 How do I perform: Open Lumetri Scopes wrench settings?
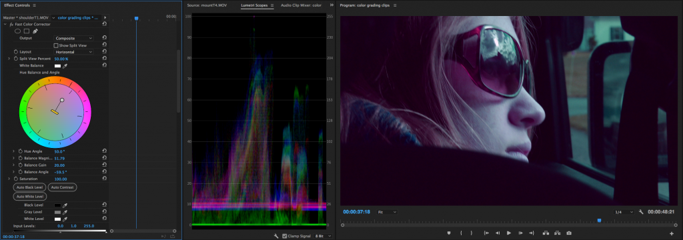275,236
